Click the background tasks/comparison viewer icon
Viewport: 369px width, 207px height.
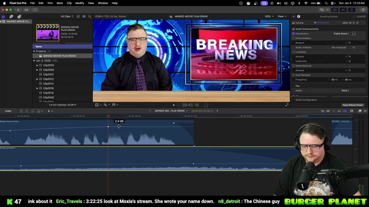tap(322, 10)
